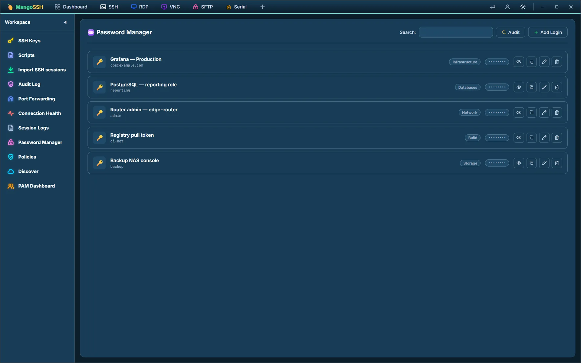The width and height of the screenshot is (581, 363).
Task: Click the masked password of Router admin
Action: (497, 113)
